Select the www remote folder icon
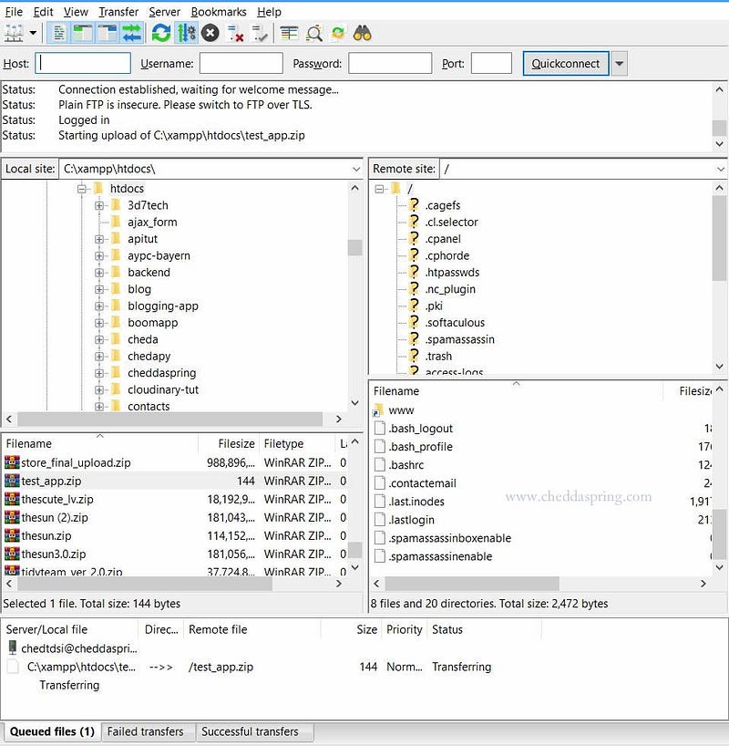The height and width of the screenshot is (746, 729). pyautogui.click(x=378, y=410)
